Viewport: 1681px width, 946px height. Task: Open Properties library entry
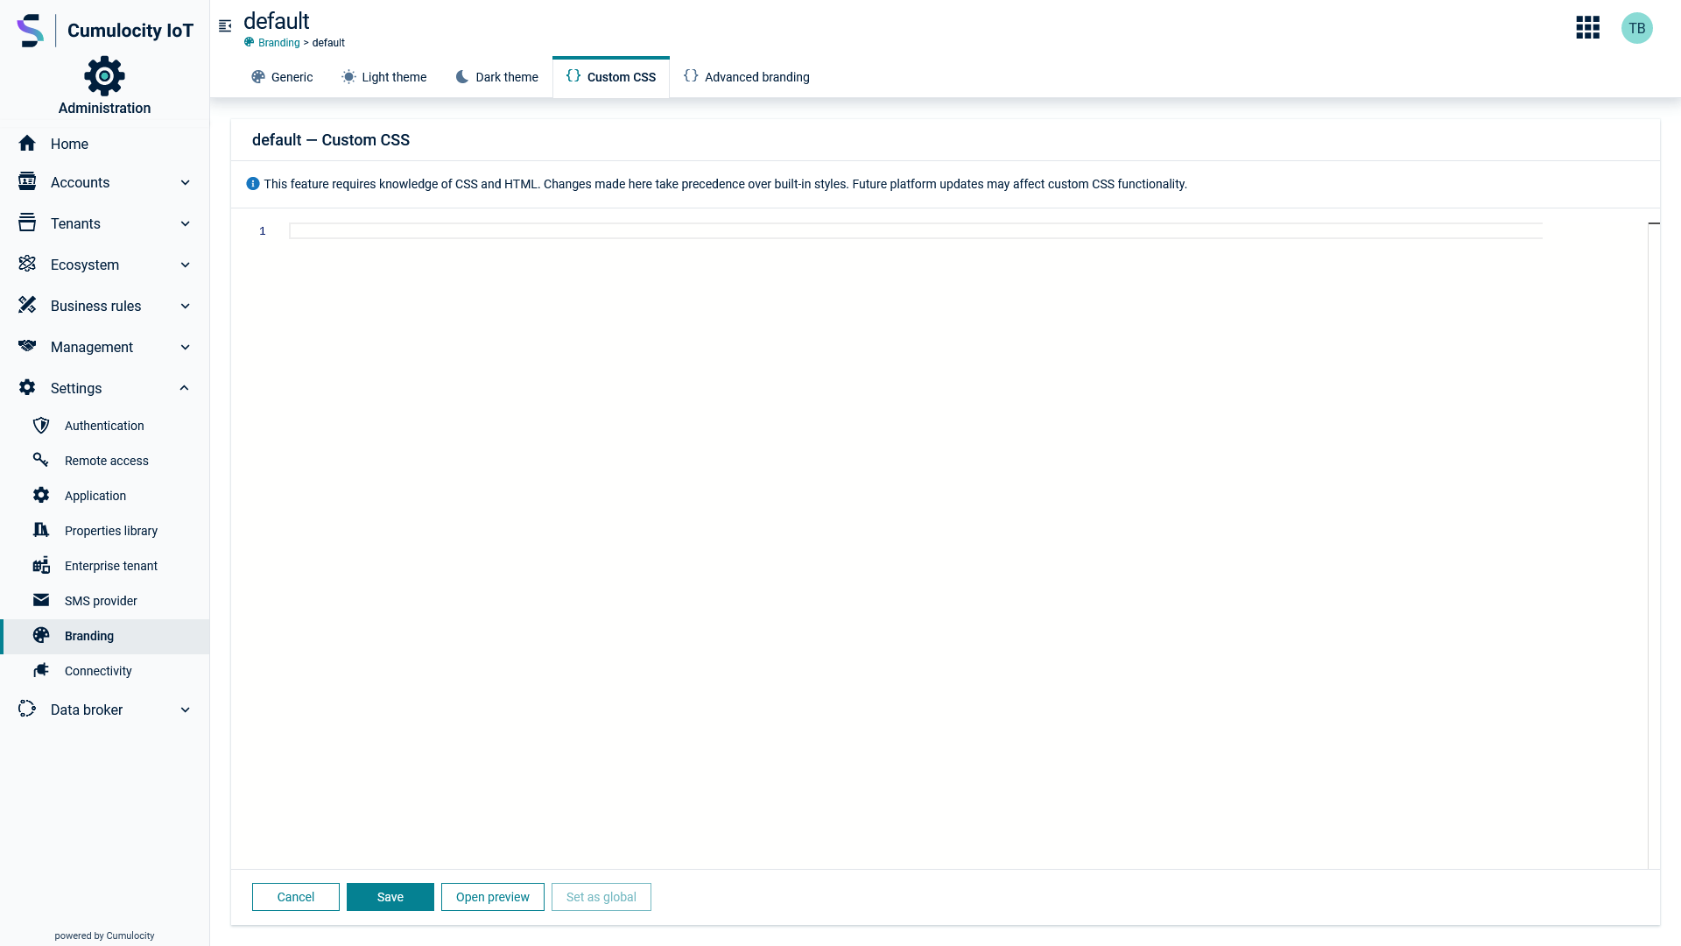coord(105,531)
